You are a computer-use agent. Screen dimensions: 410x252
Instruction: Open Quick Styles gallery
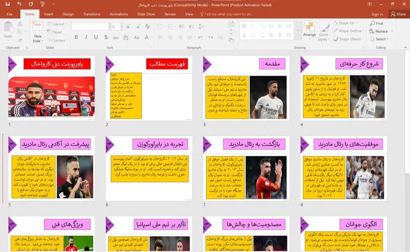pos(323,31)
